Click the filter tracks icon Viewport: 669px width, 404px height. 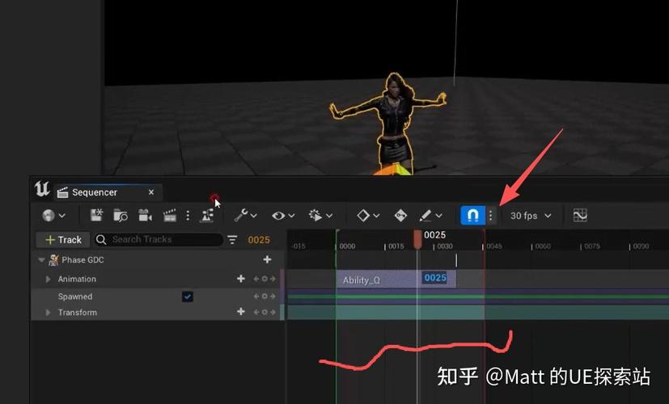click(x=232, y=240)
